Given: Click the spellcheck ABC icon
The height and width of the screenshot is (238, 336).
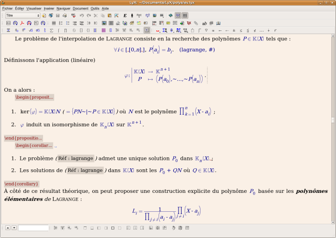Looking at the screenshot, I should click(73, 16).
